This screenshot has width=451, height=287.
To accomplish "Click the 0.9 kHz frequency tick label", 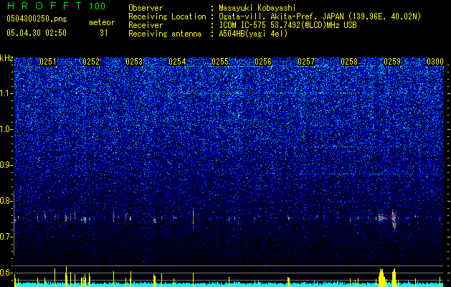I will click(x=6, y=165).
